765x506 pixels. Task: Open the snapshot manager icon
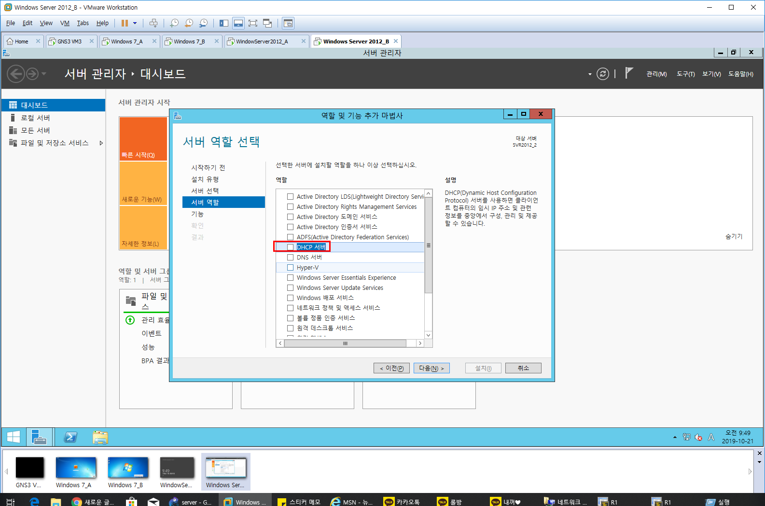(204, 23)
